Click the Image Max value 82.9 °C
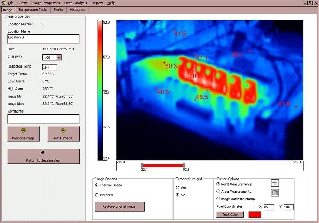 [48, 104]
